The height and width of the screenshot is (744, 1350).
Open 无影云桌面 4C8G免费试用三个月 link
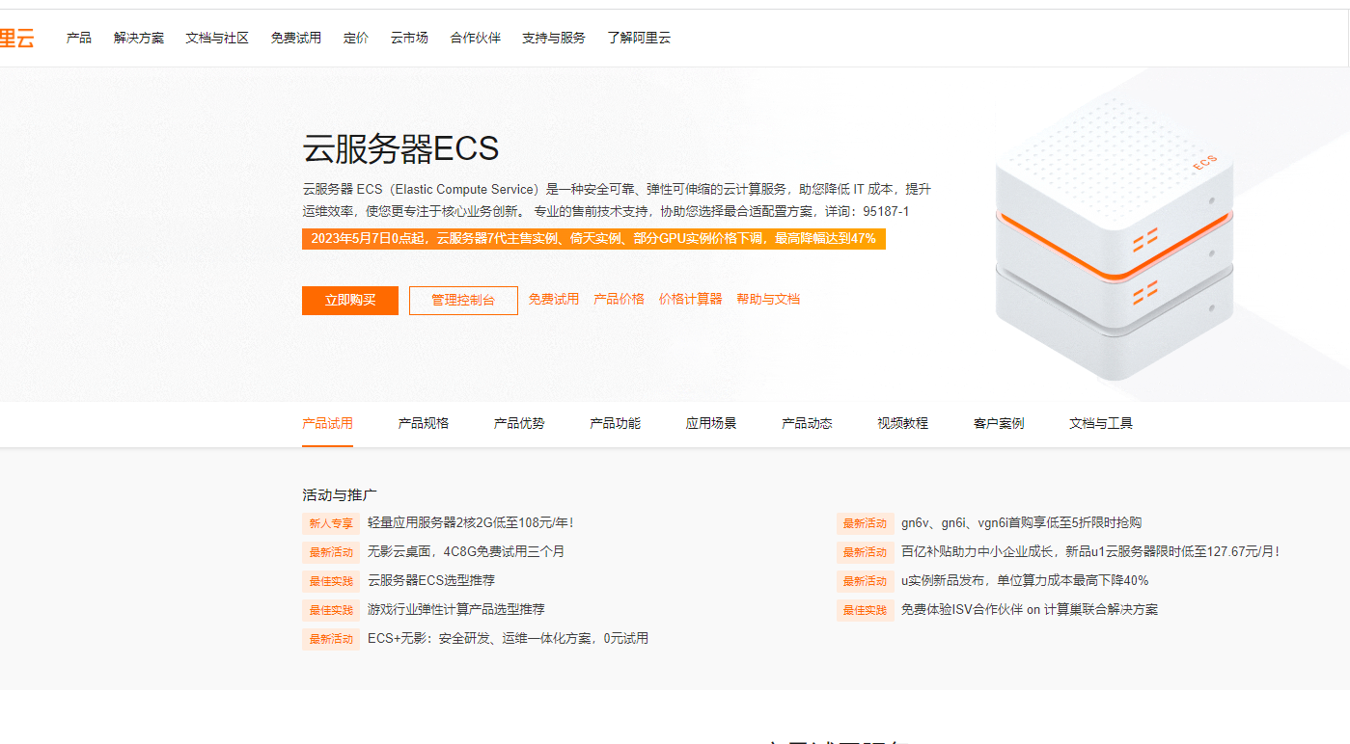click(x=466, y=552)
